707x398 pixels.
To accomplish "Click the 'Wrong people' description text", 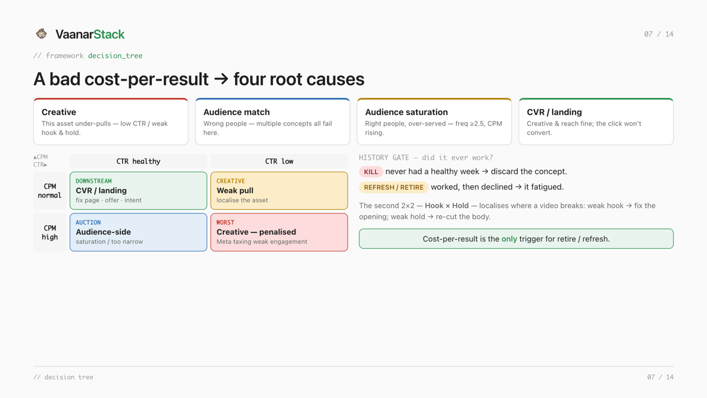I will (x=267, y=128).
